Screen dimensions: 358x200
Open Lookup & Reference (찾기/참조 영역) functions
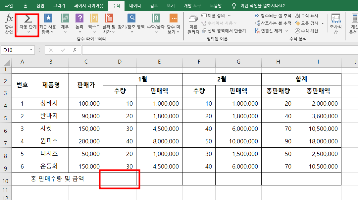coord(131,24)
